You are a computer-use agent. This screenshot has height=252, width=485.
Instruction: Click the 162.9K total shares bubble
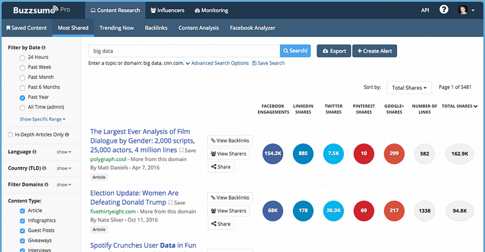tap(460, 154)
